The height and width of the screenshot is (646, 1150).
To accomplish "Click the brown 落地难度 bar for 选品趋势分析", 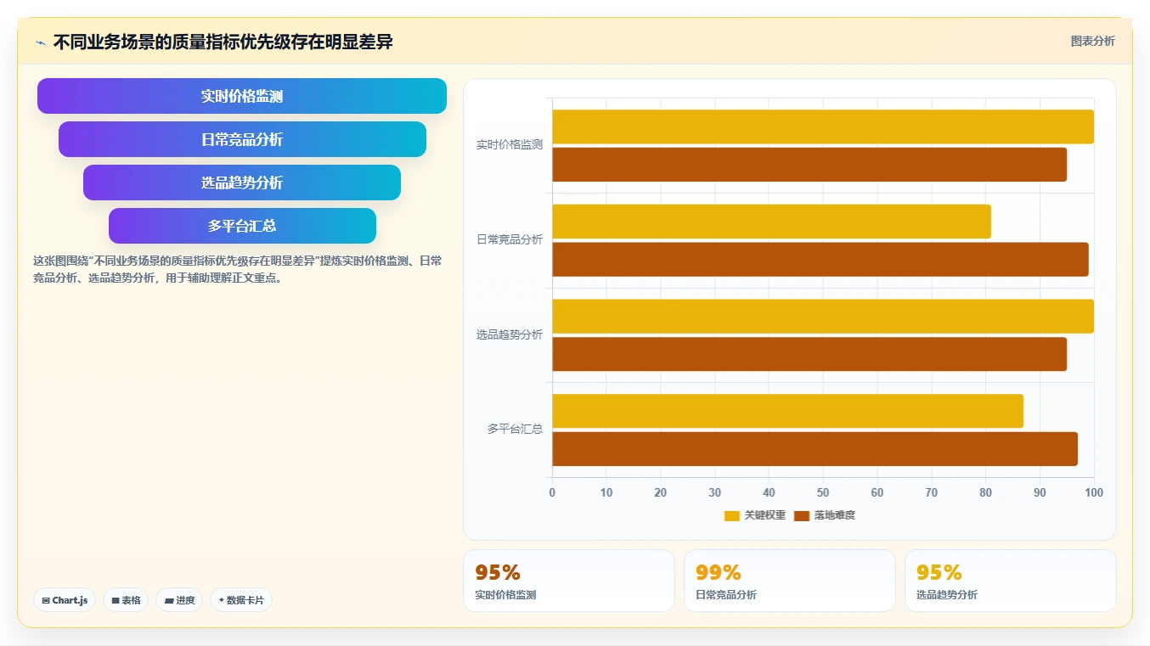I will point(809,354).
